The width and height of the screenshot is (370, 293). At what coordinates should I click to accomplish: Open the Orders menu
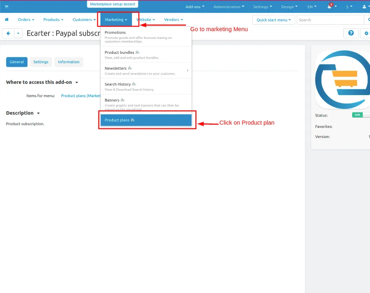(26, 19)
